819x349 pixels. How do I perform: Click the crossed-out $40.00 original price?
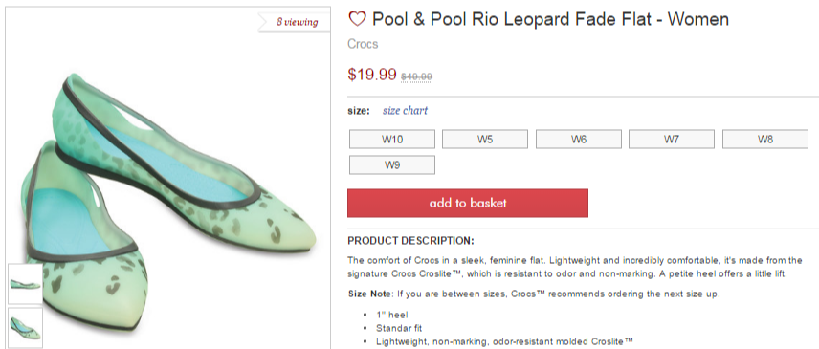click(x=416, y=77)
